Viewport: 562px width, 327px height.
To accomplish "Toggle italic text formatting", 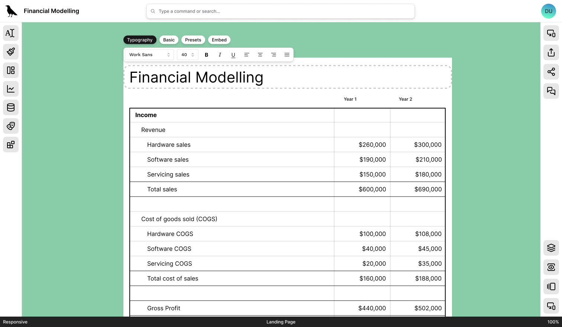I will point(220,55).
